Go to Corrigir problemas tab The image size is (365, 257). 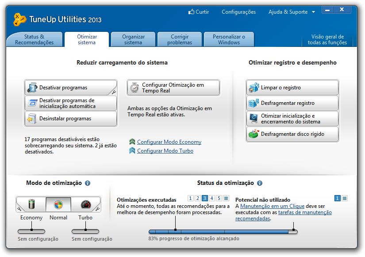click(x=180, y=39)
